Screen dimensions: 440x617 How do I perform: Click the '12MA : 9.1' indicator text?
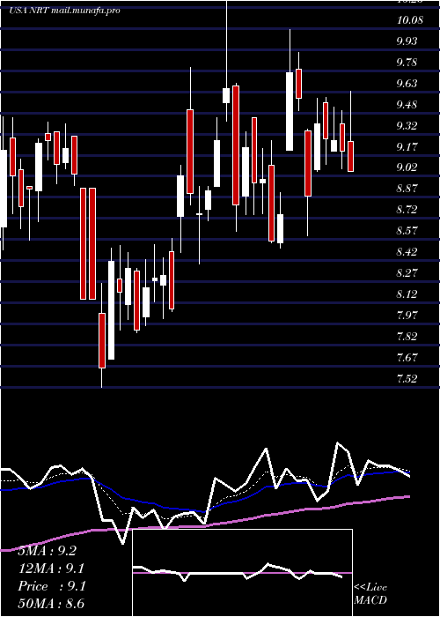pos(51,569)
